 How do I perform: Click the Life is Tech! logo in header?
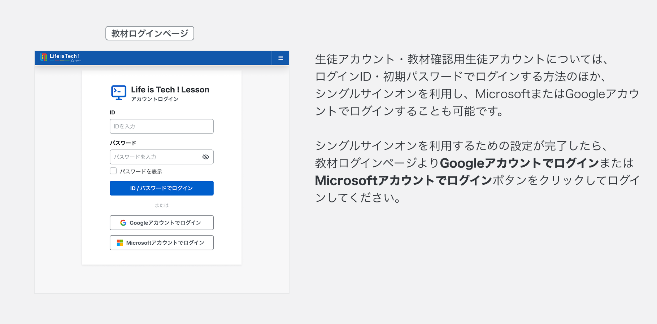60,57
